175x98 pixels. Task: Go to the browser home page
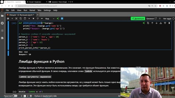point(12,6)
